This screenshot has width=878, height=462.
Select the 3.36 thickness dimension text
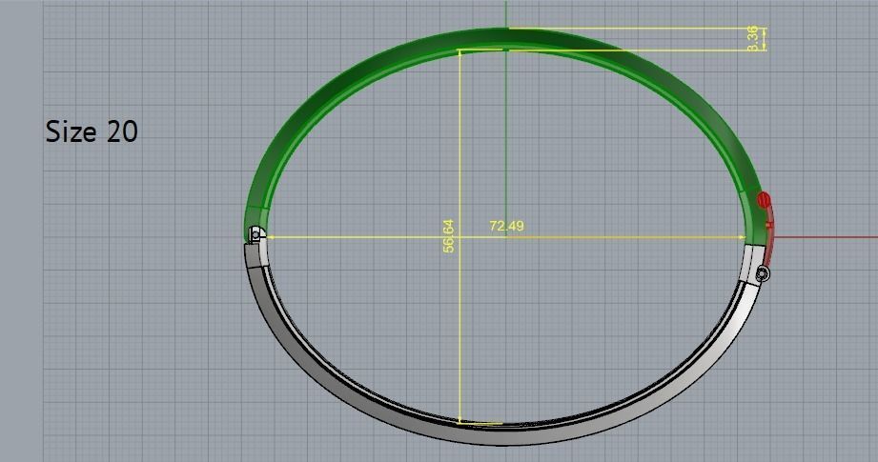(x=752, y=39)
